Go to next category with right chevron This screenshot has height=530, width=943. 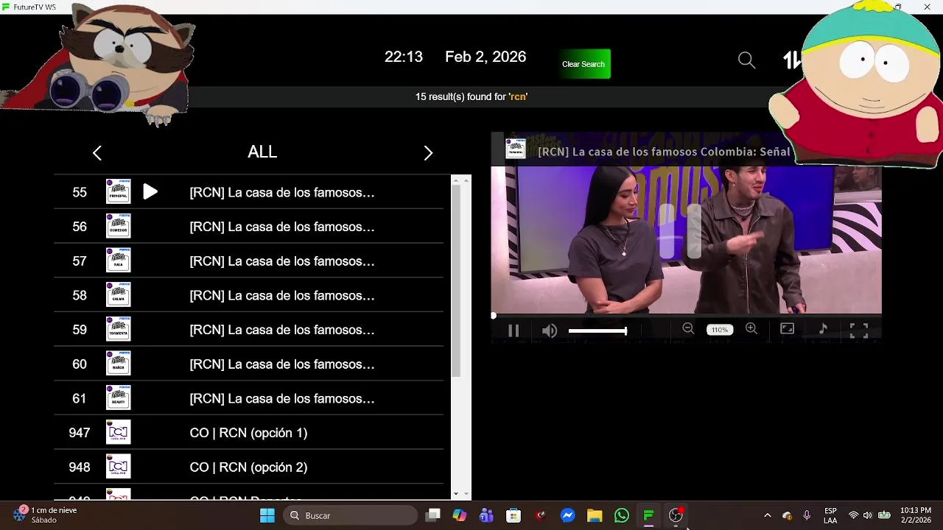428,152
